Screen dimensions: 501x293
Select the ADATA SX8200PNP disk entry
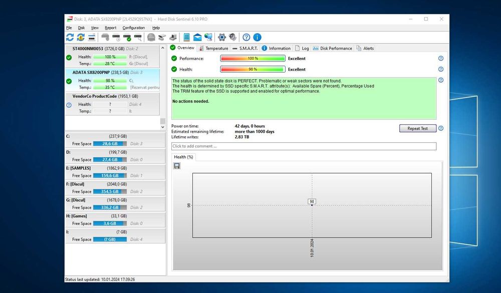[112, 80]
